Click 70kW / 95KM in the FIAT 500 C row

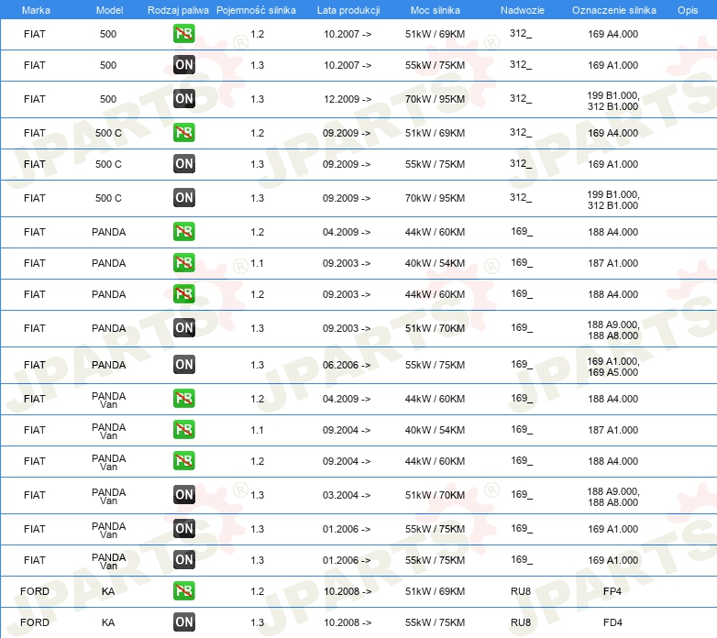pos(435,198)
